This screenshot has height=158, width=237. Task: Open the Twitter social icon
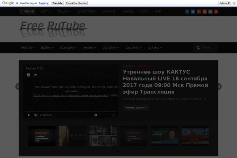pyautogui.click(x=193, y=11)
